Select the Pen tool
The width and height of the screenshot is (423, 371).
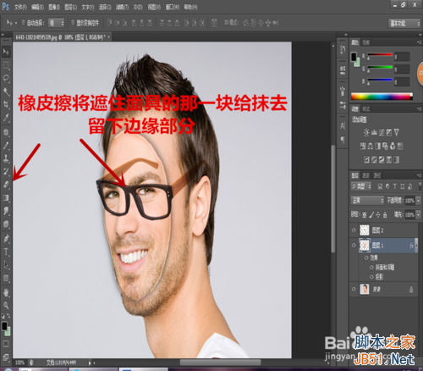[6, 239]
